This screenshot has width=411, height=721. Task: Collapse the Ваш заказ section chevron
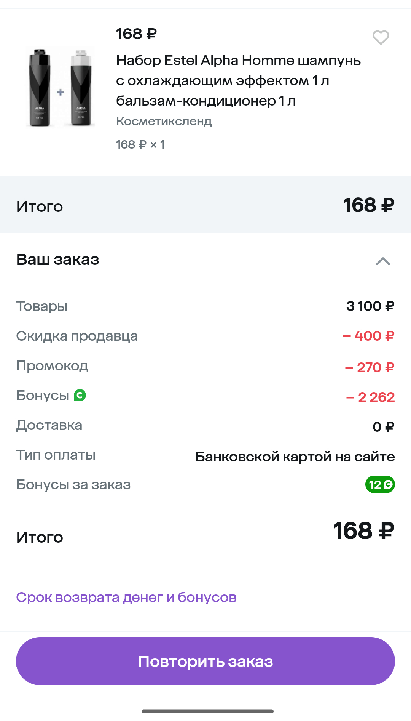coord(383,261)
